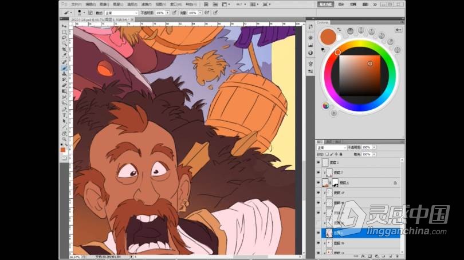Select the Eraser tool

(64, 86)
